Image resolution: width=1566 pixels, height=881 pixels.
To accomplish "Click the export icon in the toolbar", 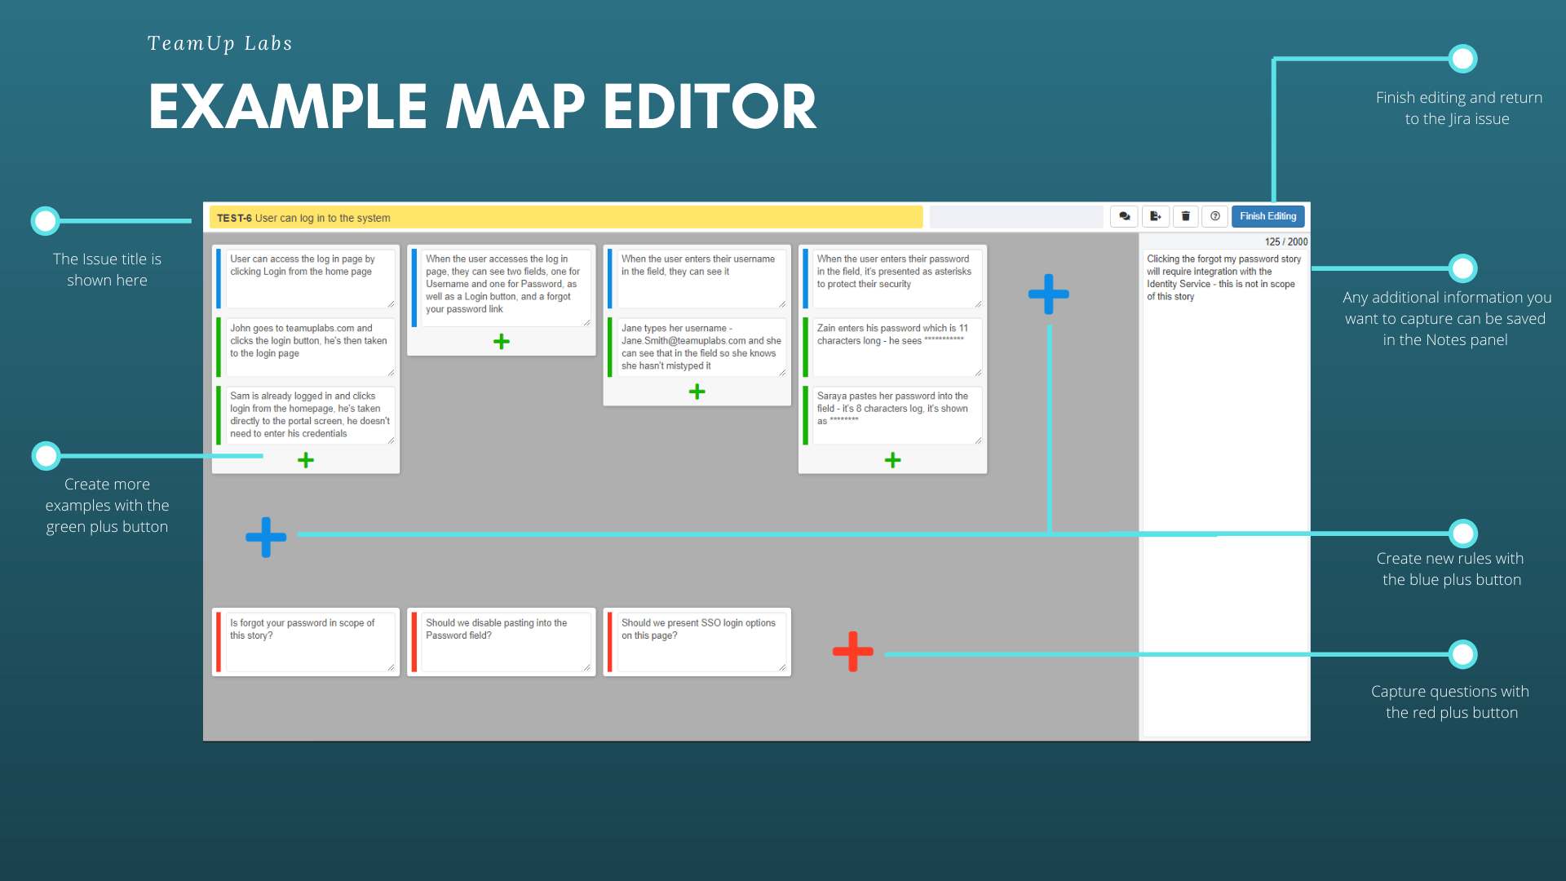I will coord(1155,216).
